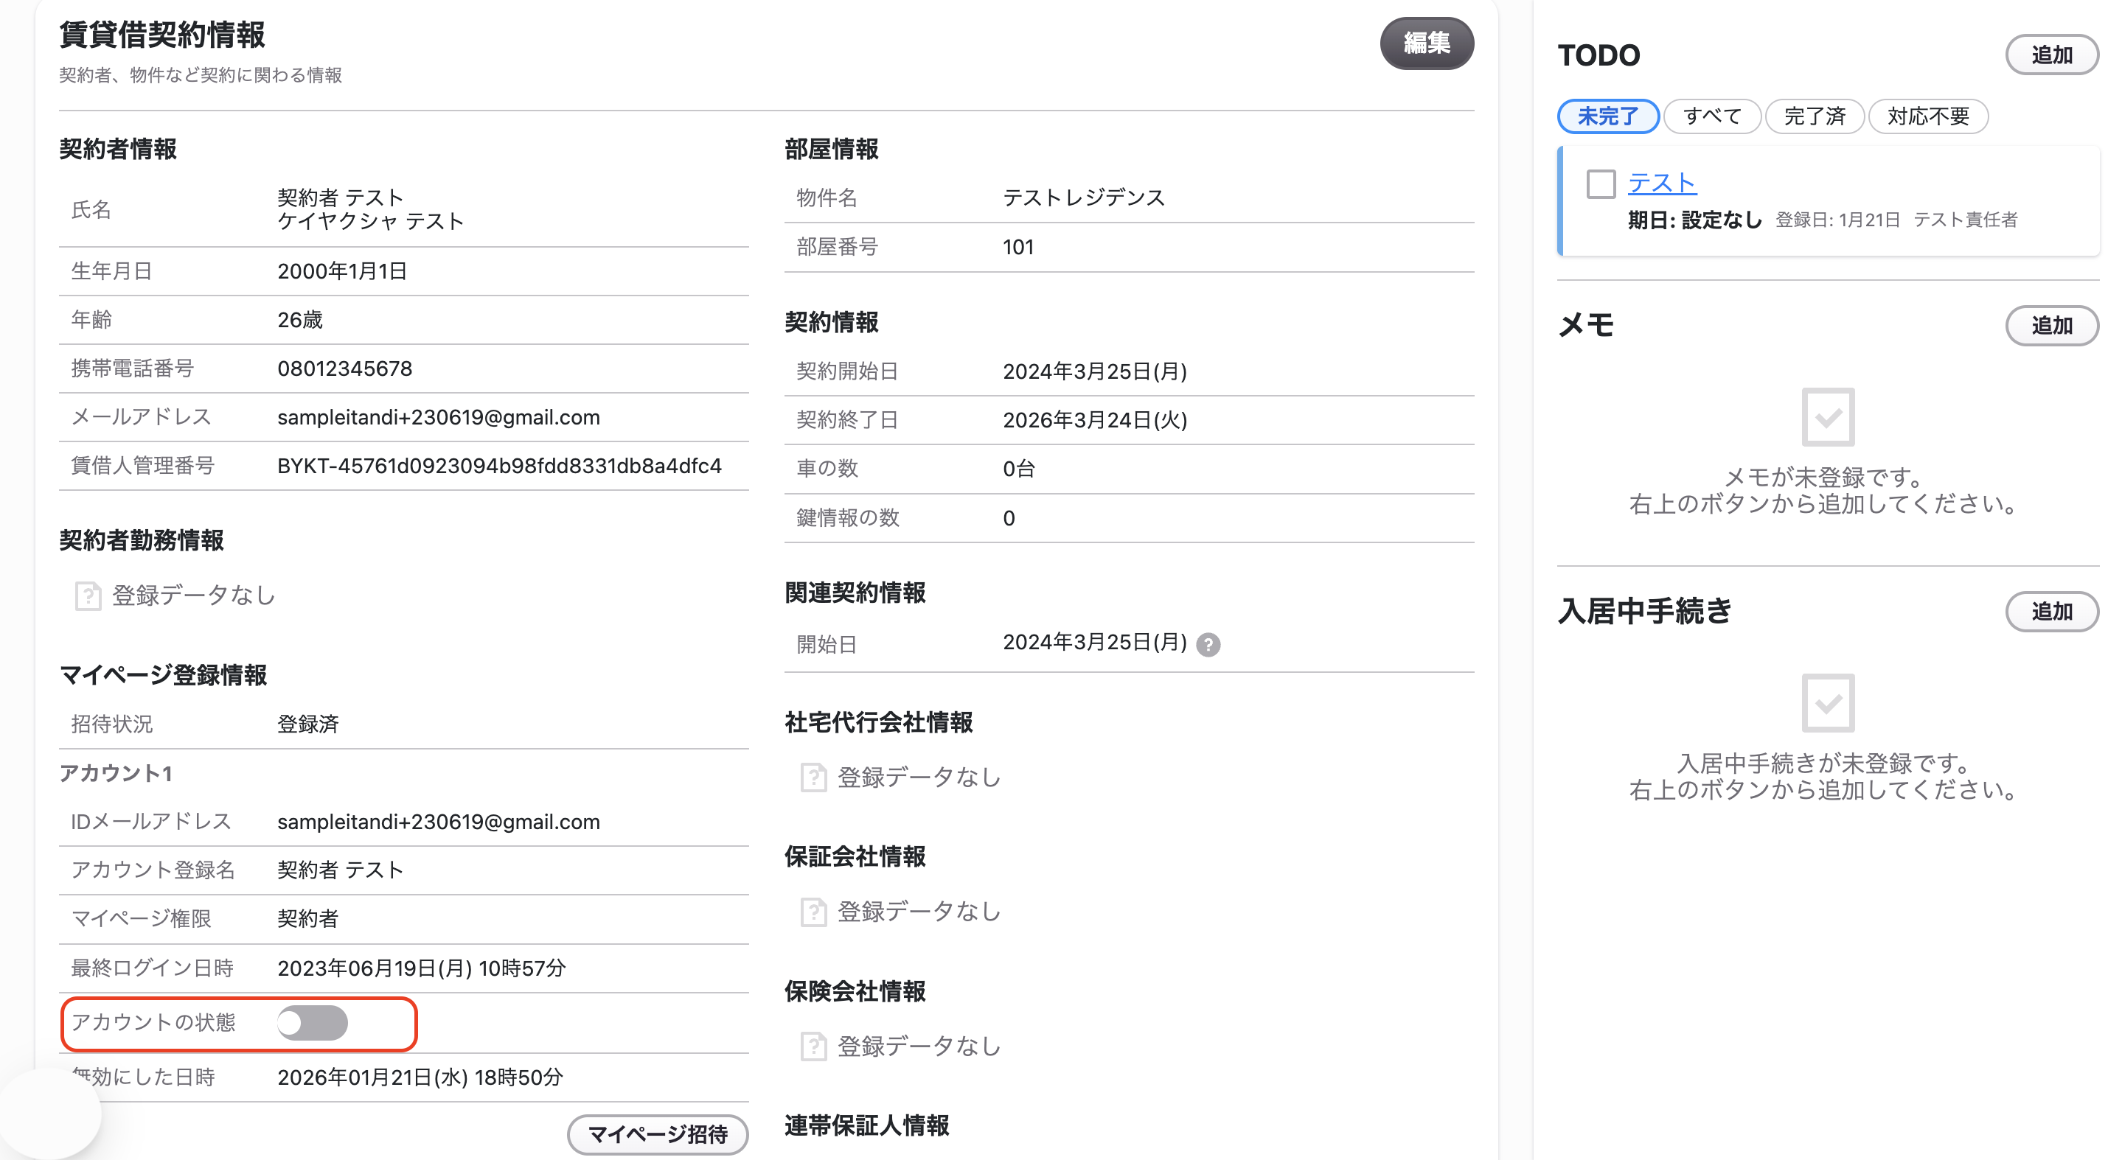Image resolution: width=2122 pixels, height=1160 pixels.
Task: Select the 対応不要 TODO filter
Action: (1927, 116)
